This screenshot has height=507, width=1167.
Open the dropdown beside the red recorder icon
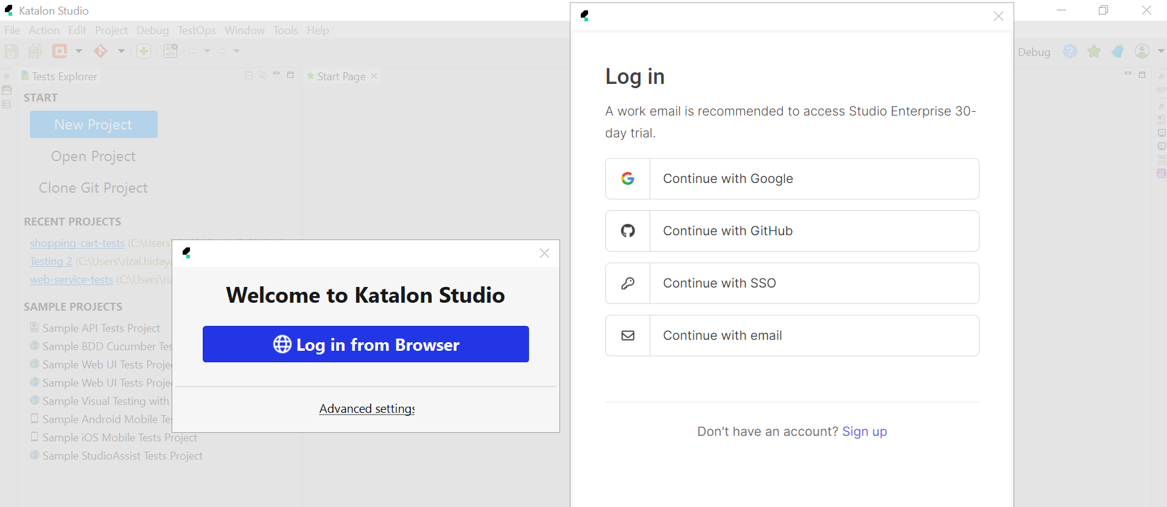tap(79, 51)
